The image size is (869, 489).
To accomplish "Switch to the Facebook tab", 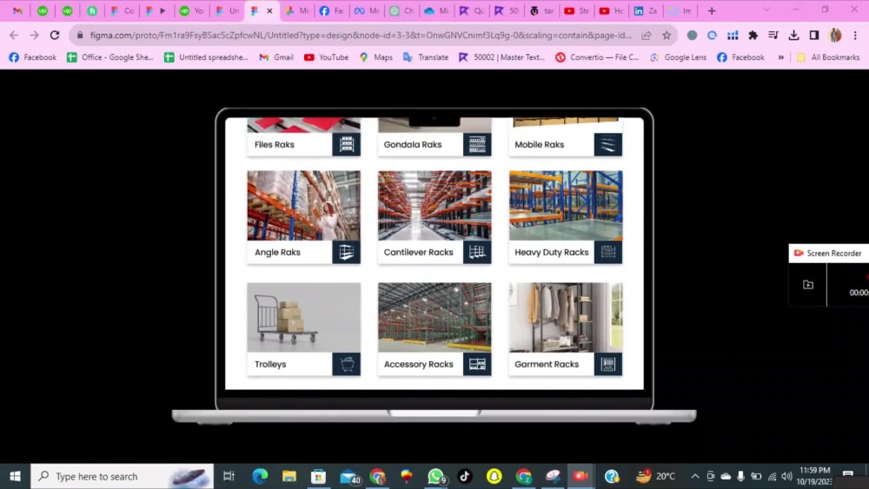I will (x=331, y=10).
